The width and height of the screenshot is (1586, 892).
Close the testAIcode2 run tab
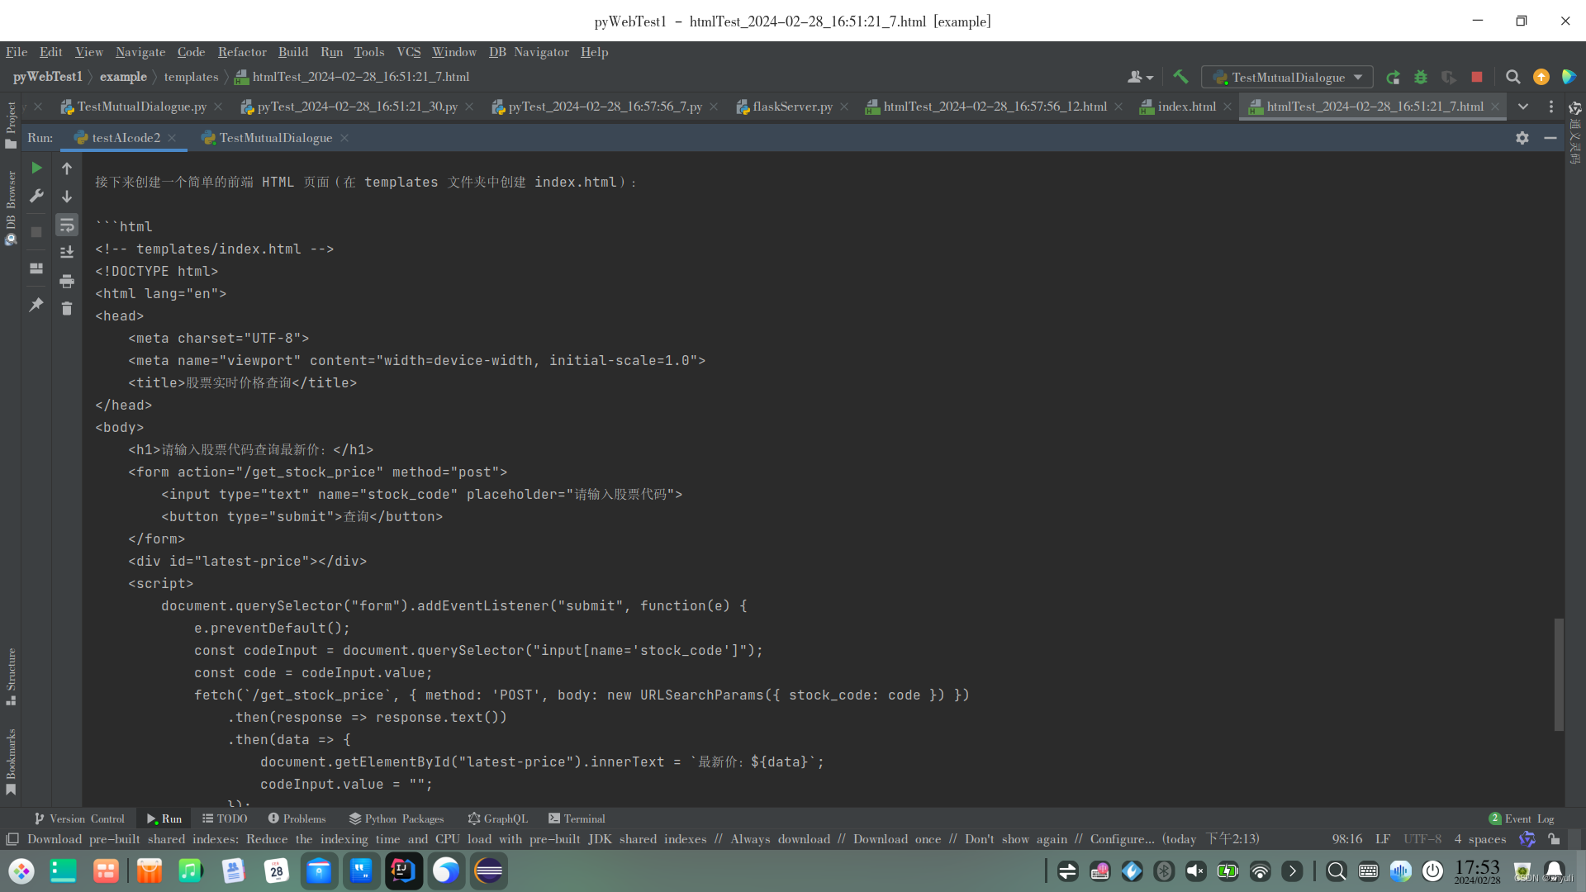(x=172, y=138)
